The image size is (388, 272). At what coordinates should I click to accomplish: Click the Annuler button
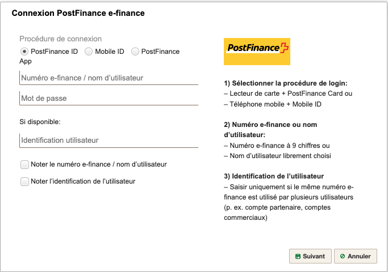click(x=356, y=256)
